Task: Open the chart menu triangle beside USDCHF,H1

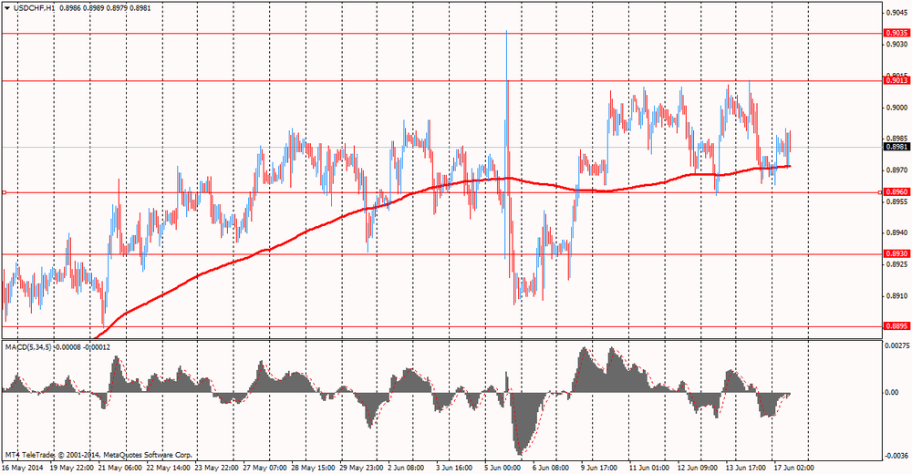Action: [7, 8]
